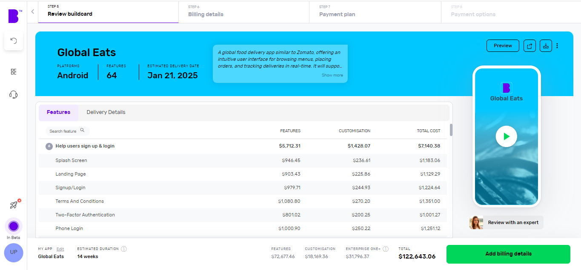
Task: Click the share buildcard icon
Action: click(529, 46)
